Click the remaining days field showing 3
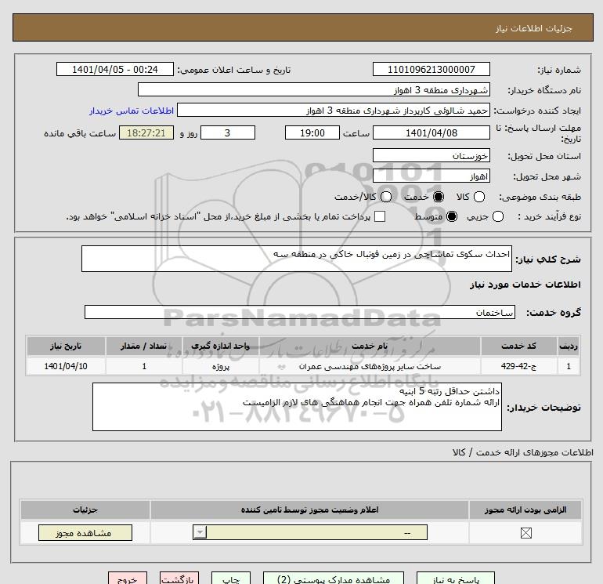603x584 pixels. coord(228,132)
